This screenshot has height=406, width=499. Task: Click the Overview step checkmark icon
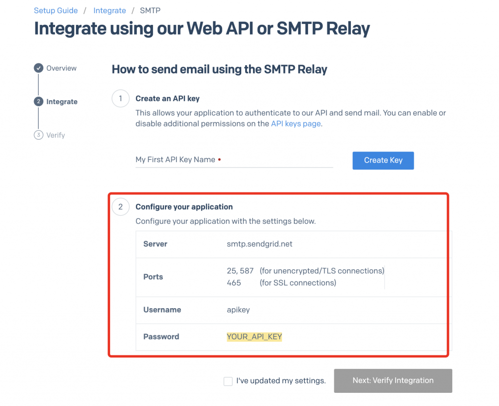(38, 68)
